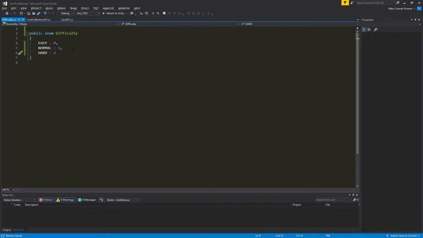Click the bookmark toolbar icon
Viewport: 423px width, 238px height.
click(x=164, y=13)
